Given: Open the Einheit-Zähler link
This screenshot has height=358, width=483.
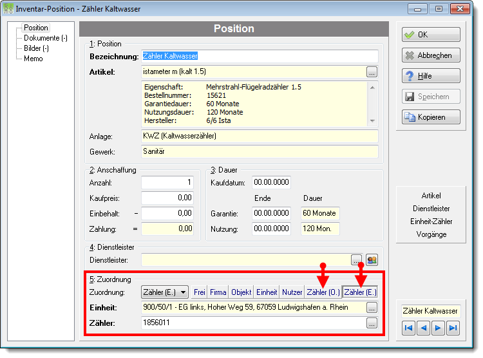Looking at the screenshot, I should 431,221.
